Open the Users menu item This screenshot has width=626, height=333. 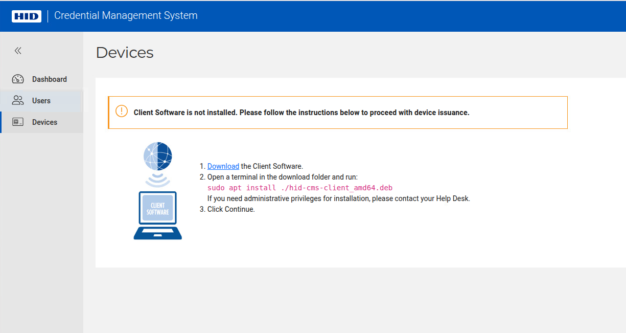tap(41, 101)
